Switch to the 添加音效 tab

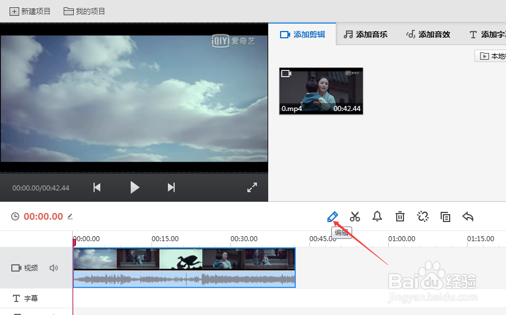coord(428,34)
